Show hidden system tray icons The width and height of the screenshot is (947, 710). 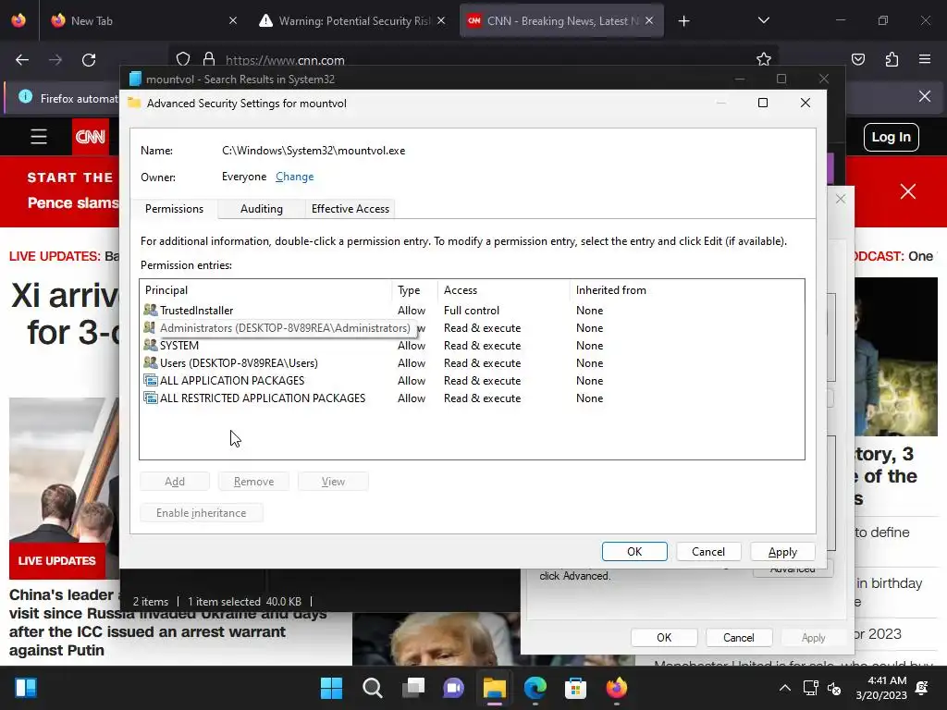point(784,688)
